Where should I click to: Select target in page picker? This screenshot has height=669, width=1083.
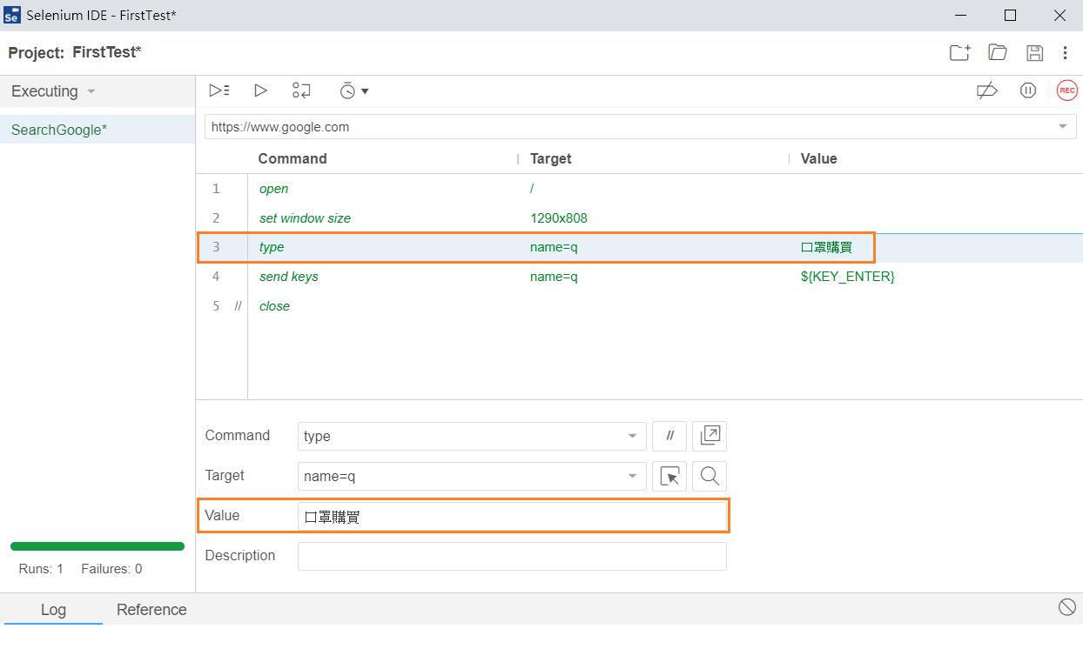tap(669, 476)
